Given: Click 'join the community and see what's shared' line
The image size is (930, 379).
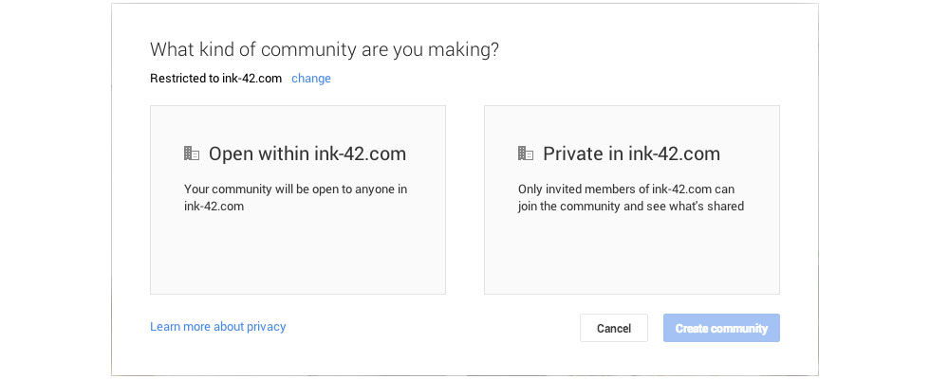Looking at the screenshot, I should tap(630, 207).
